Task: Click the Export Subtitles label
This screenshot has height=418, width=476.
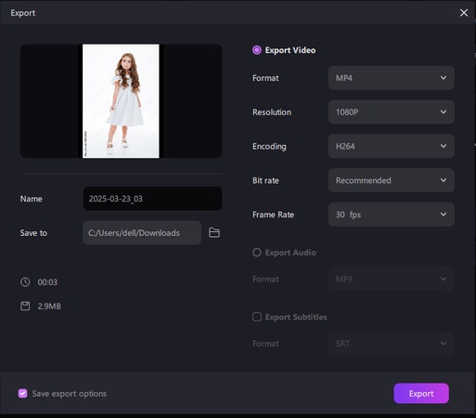Action: tap(296, 317)
